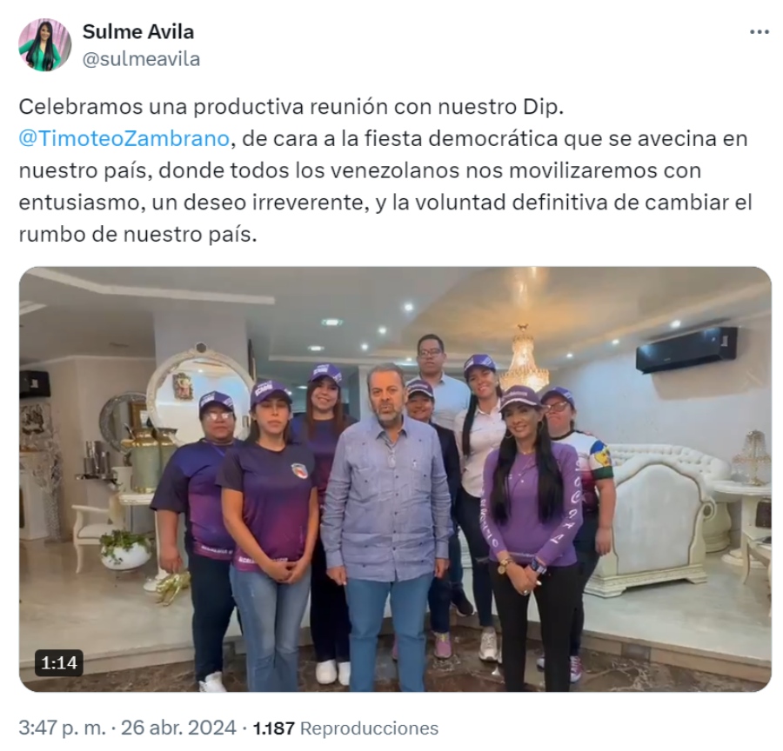Open the @sulmeavila handle link
This screenshot has width=783, height=751.
coord(141,59)
